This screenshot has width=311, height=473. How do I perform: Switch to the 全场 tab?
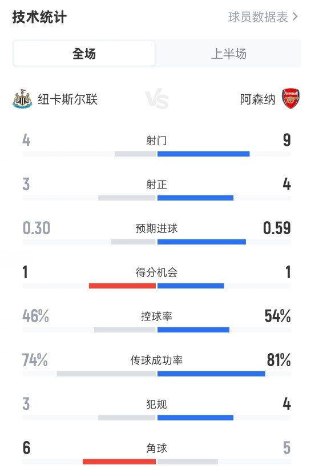point(84,54)
